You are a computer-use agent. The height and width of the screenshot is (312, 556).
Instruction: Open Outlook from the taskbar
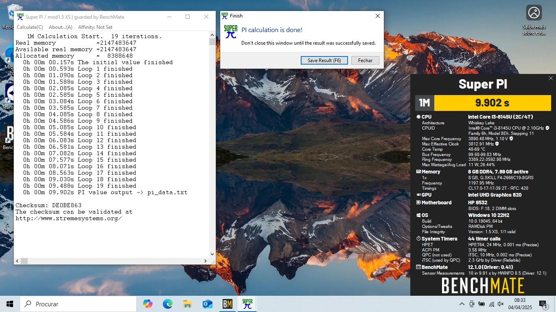207,304
